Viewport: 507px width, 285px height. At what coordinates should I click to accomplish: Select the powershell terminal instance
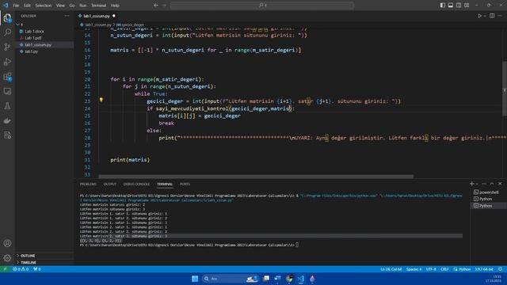coord(489,192)
